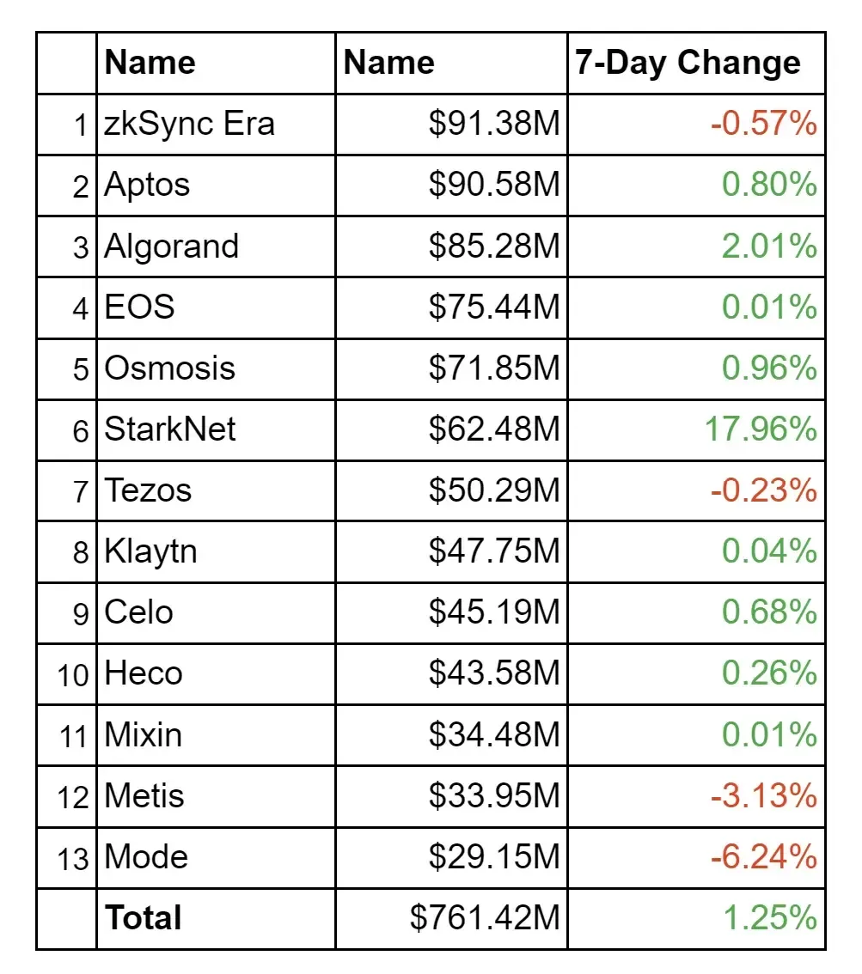
Task: Click zkSync Era's -0.57% change cell
Action: tap(763, 125)
